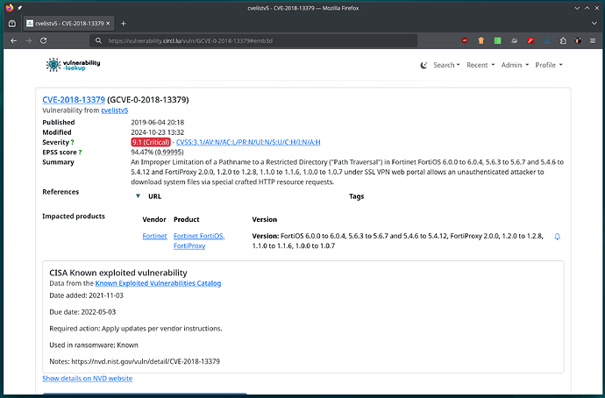Click the EPSS value 94.47% (0.99995)
This screenshot has width=605, height=398.
click(x=157, y=153)
